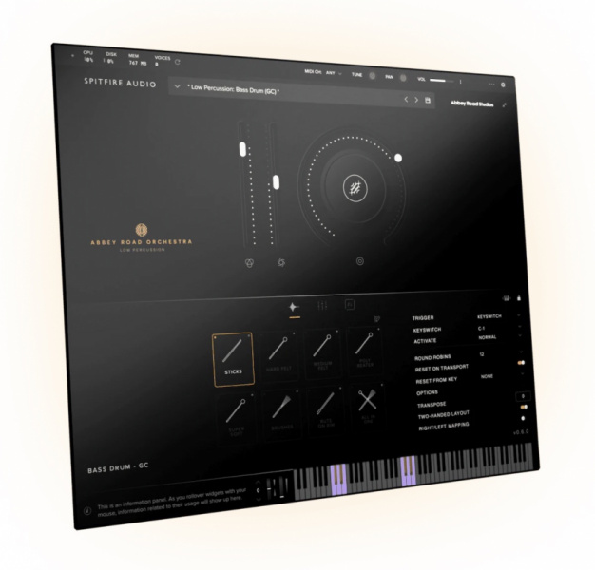The width and height of the screenshot is (595, 570).
Task: Toggle Right/Left Mapping switch
Action: tap(524, 418)
